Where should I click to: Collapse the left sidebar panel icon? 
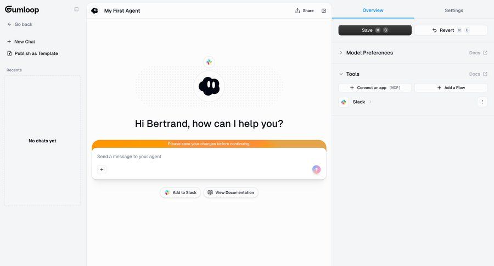[x=76, y=9]
